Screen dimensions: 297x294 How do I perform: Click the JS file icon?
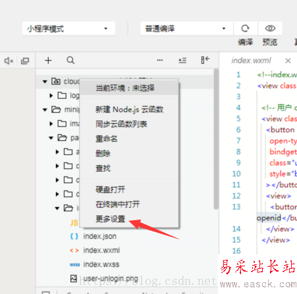click(x=74, y=223)
